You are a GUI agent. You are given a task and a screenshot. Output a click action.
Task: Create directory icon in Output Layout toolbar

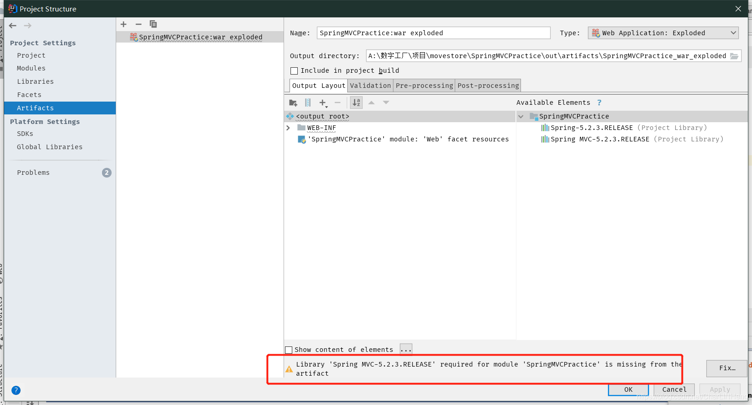[x=293, y=103]
